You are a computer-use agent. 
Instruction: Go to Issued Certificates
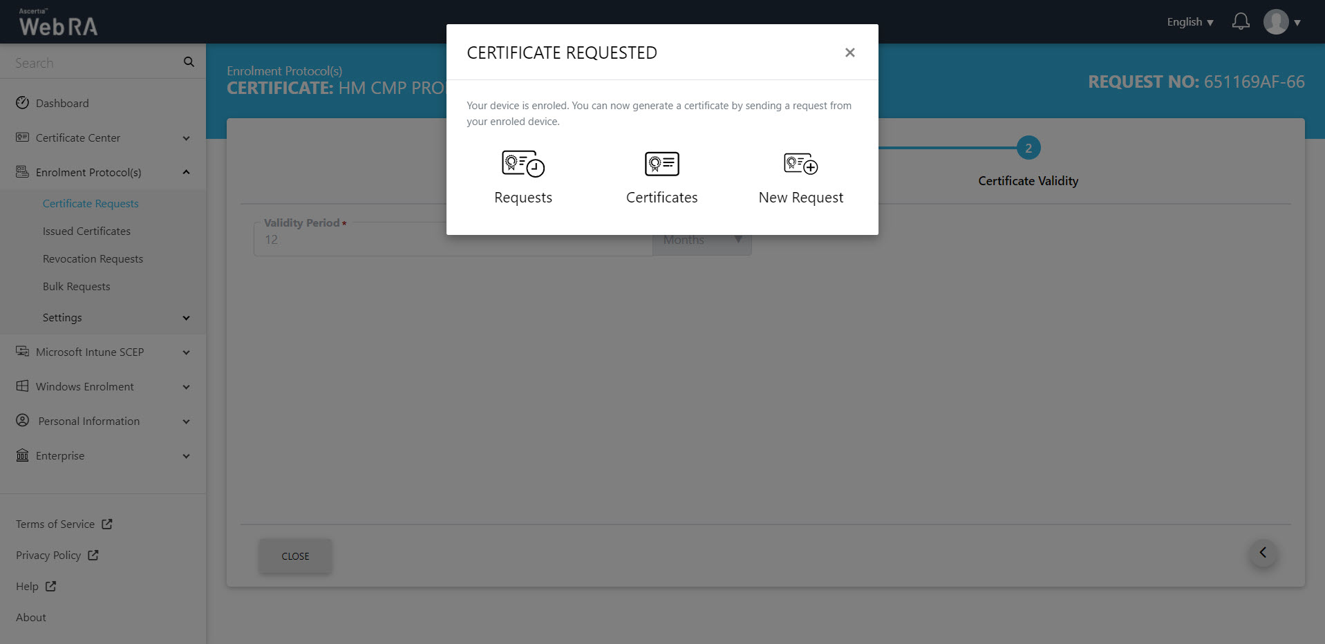click(x=86, y=231)
